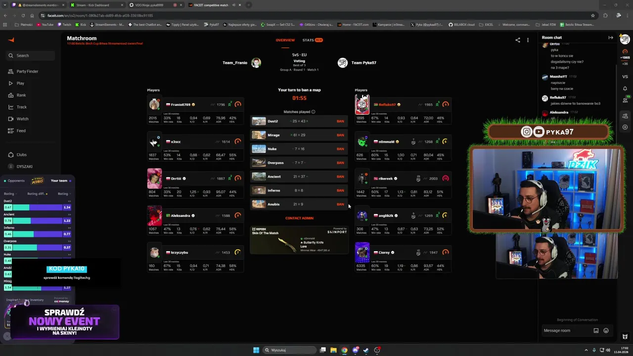Viewport: 633px width, 356px height.
Task: Open Feed in the sidebar
Action: [21, 131]
